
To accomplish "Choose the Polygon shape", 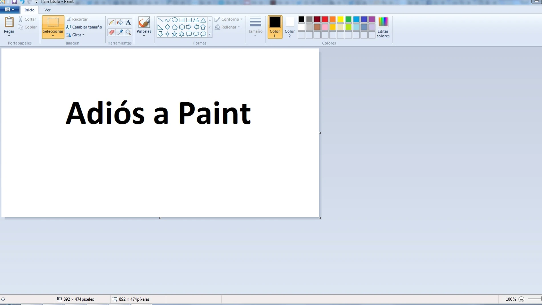I will (196, 20).
